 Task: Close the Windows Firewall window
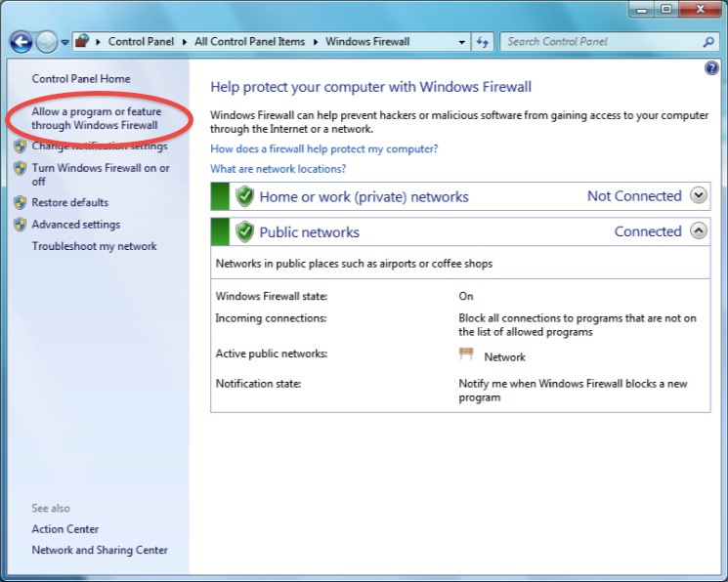click(x=701, y=10)
